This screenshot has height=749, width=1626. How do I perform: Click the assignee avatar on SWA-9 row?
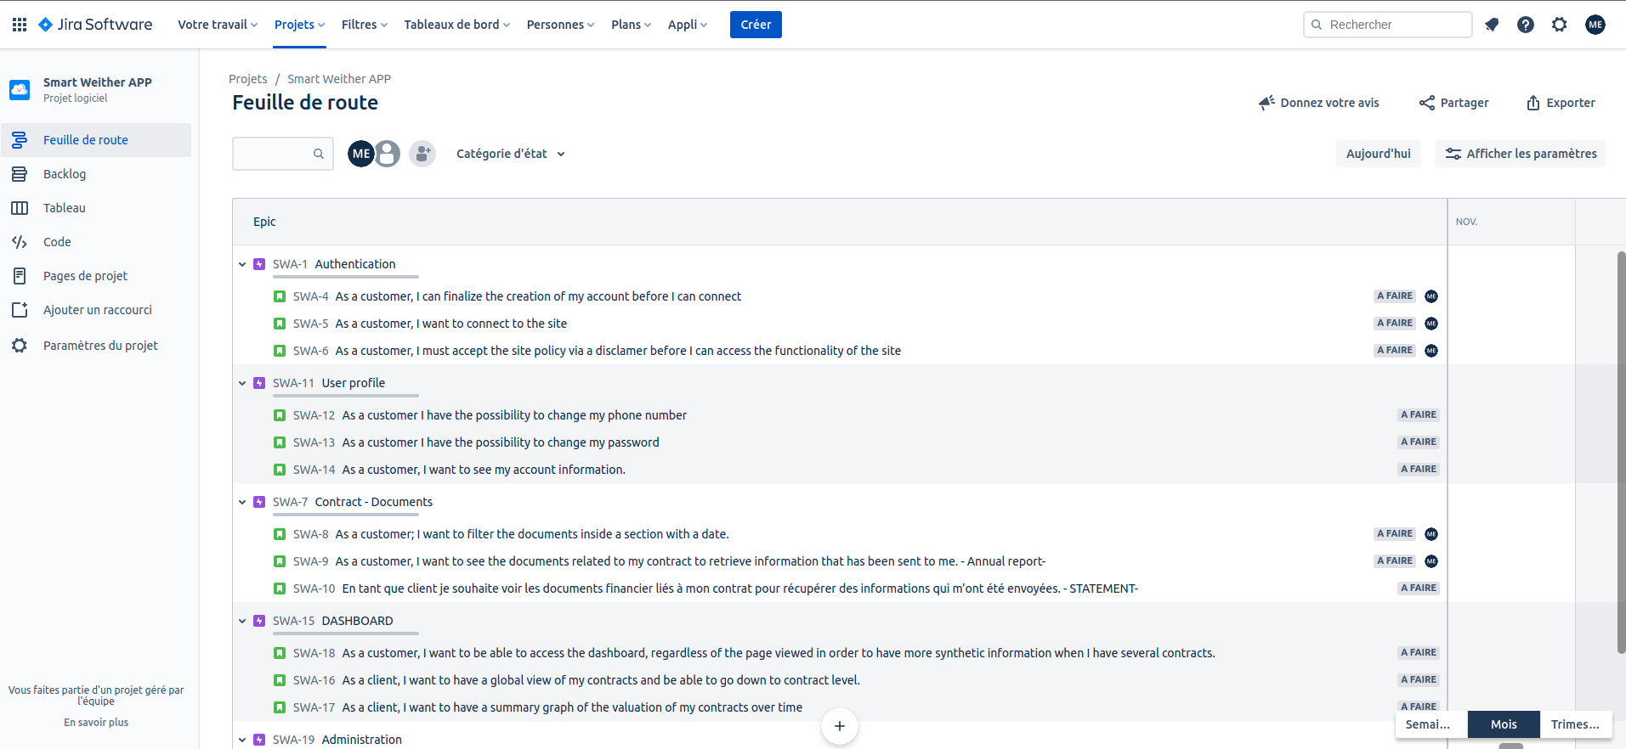coord(1431,561)
